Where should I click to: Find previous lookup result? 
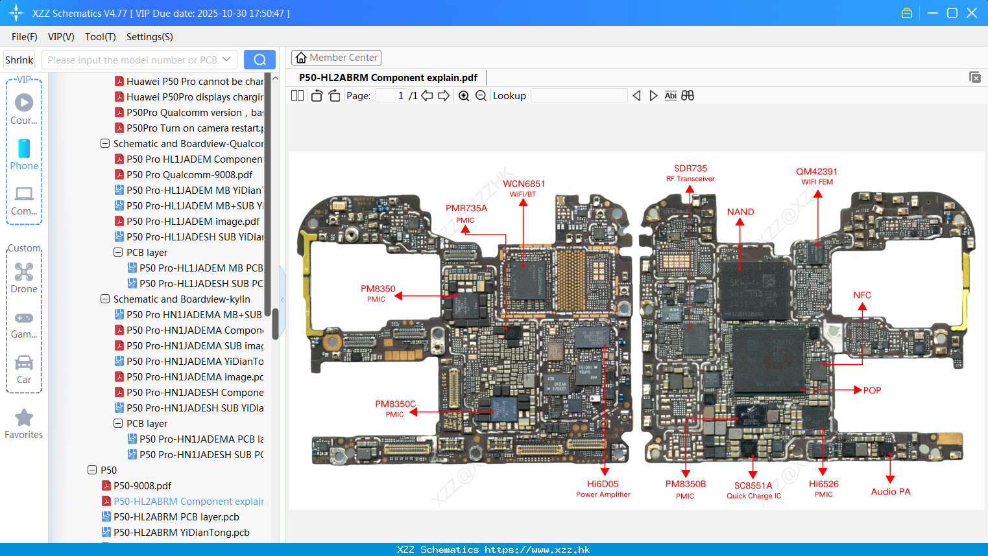636,96
